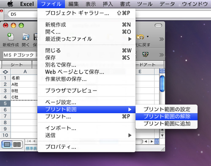Switch to page layout view button
The height and width of the screenshot is (166, 211).
pyautogui.click(x=17, y=144)
